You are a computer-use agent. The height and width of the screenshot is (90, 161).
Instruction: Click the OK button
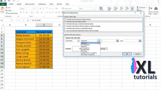click(x=127, y=54)
